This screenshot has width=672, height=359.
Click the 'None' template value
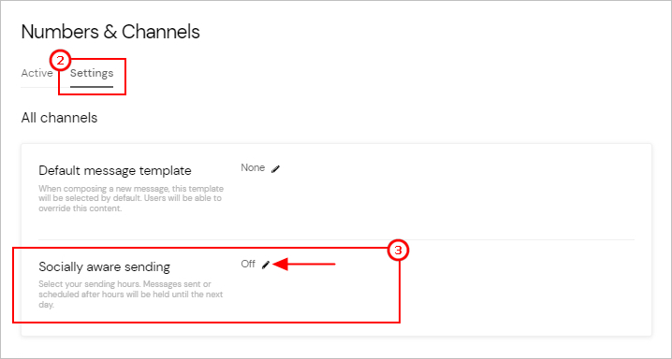(253, 167)
